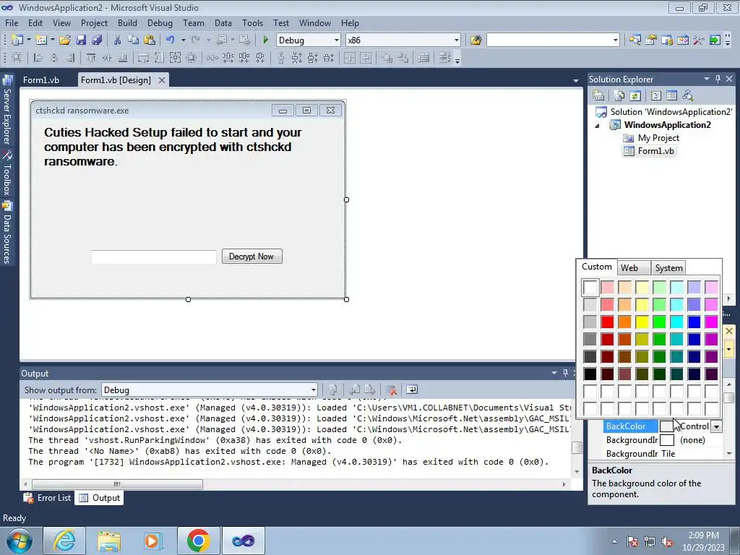
Task: Click Align Lefts layout toolbar icon
Action: pos(38,58)
